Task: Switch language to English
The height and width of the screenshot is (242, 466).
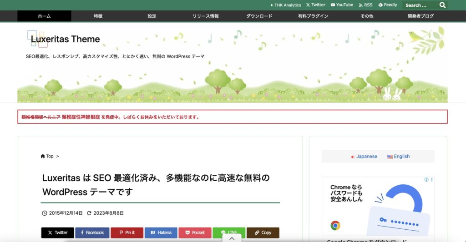Action: tap(399, 156)
